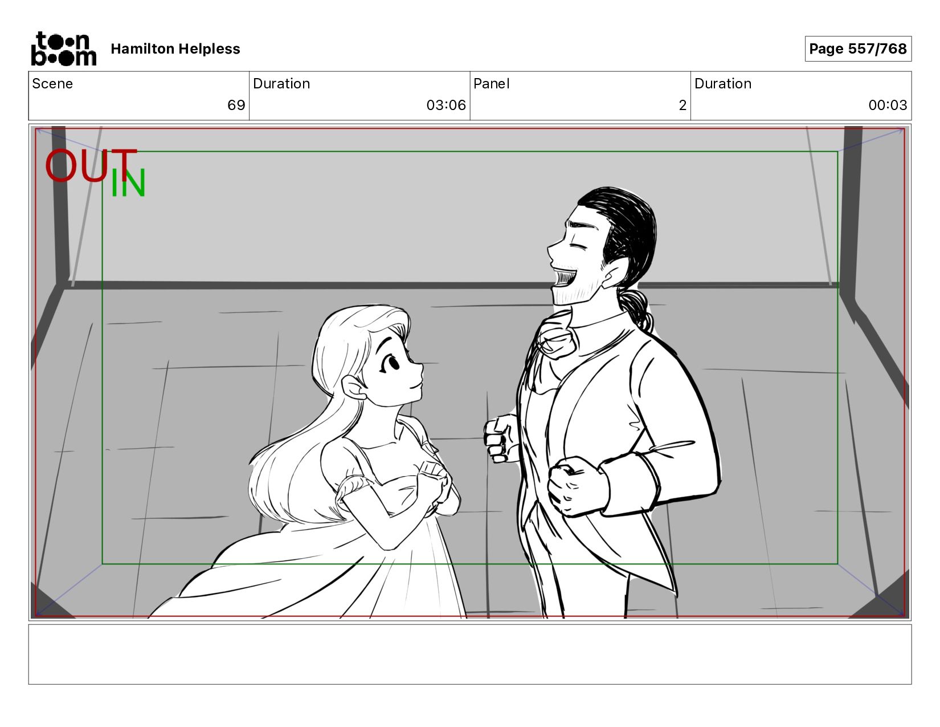
Task: Click the 'Page 557/768' page indicator
Action: 858,49
